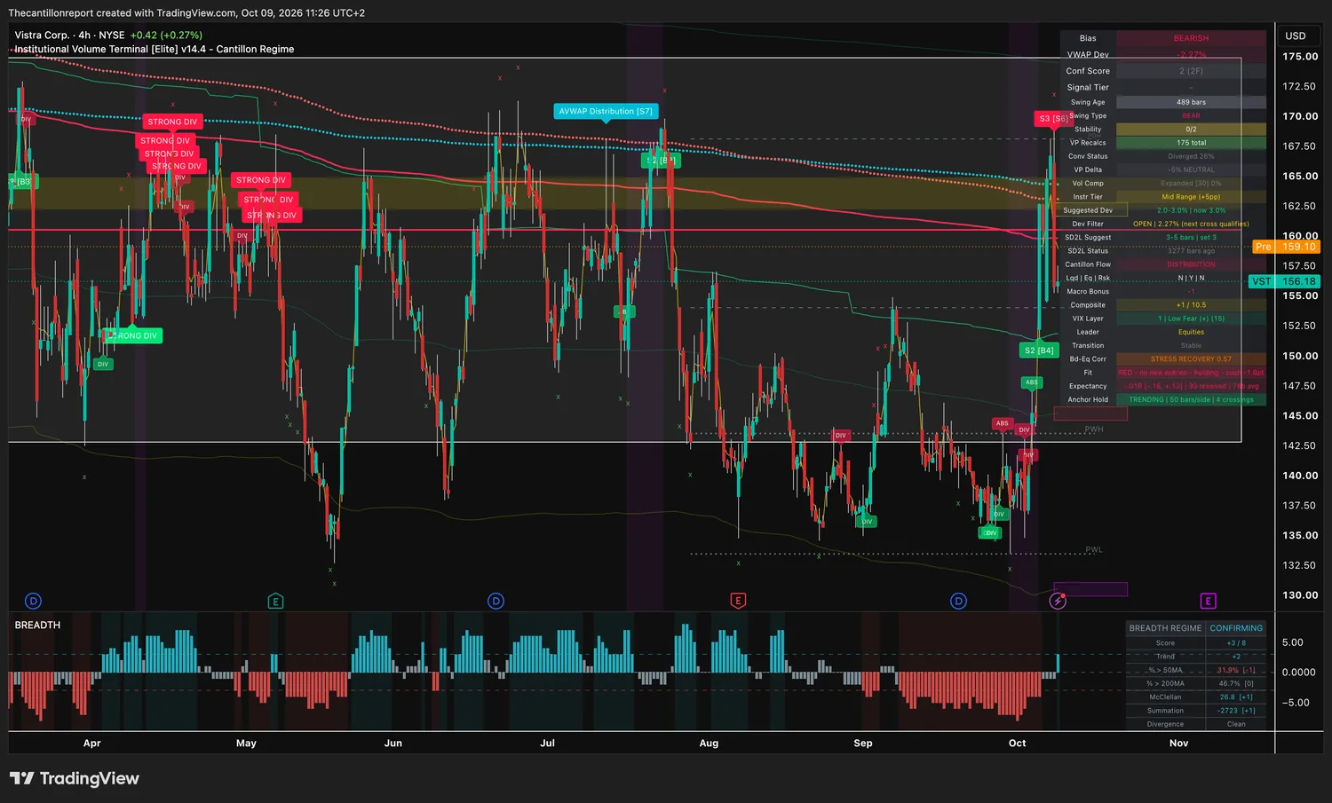
Task: Click the red S3 [S6] signal label
Action: pos(1053,118)
